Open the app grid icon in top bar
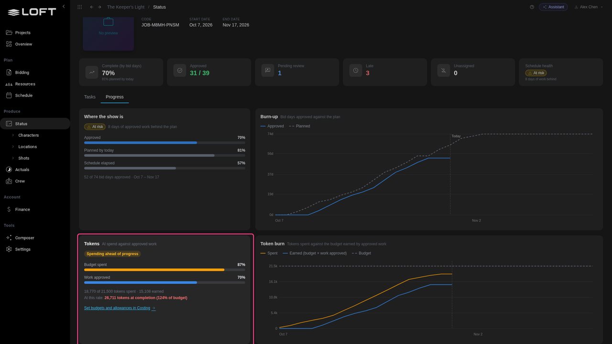 tap(79, 7)
